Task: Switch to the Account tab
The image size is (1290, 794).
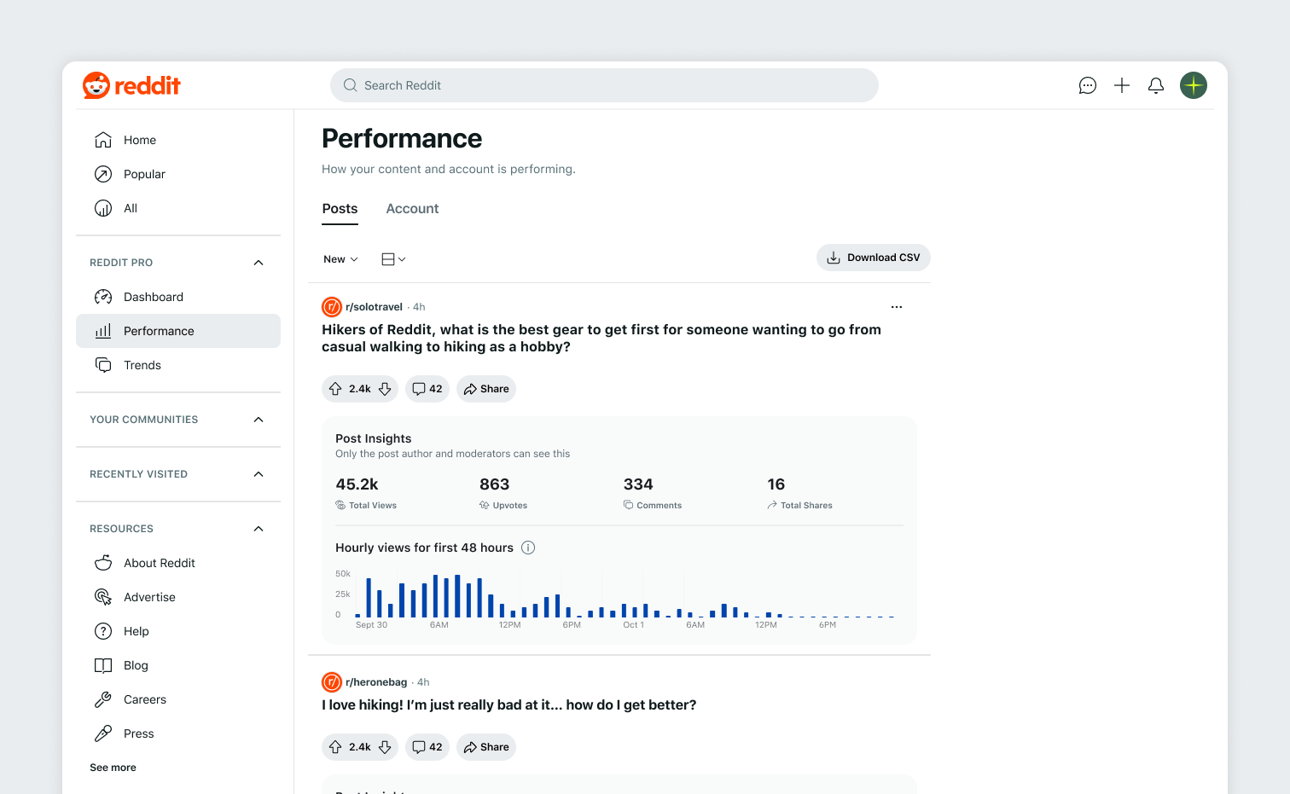Action: click(412, 208)
